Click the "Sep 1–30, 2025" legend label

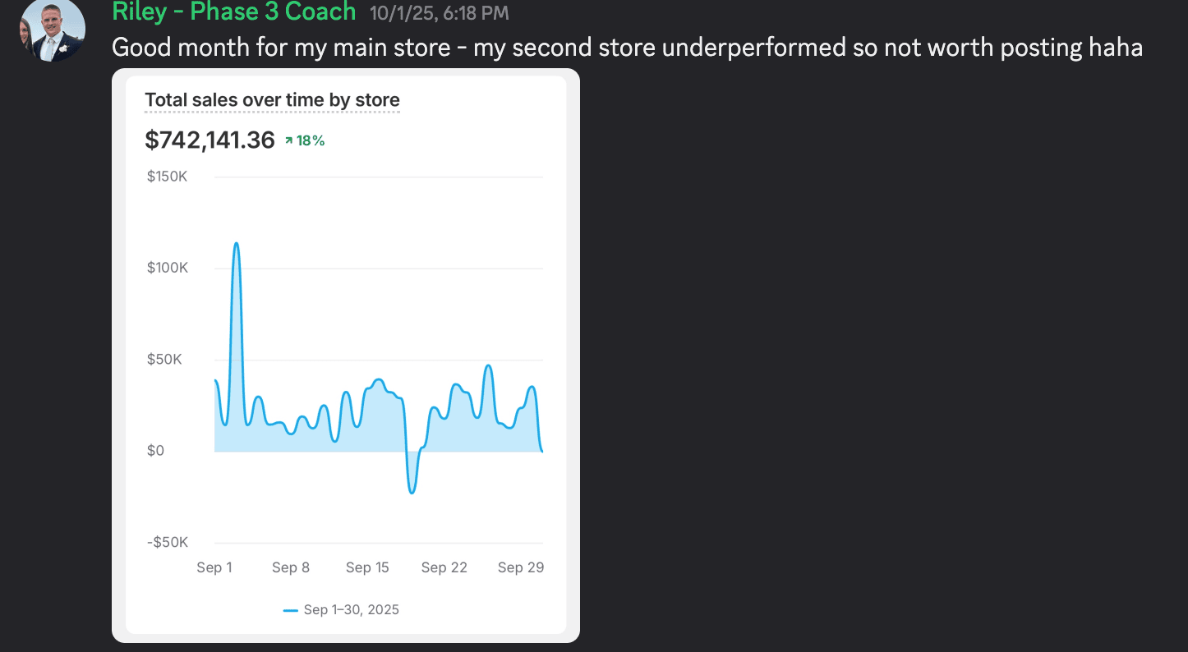(x=352, y=610)
